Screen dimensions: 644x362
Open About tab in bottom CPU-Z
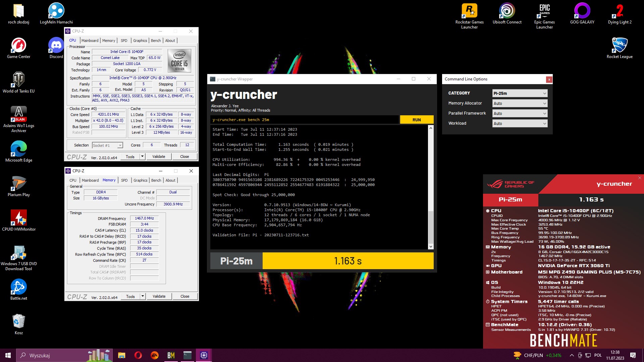click(x=170, y=180)
